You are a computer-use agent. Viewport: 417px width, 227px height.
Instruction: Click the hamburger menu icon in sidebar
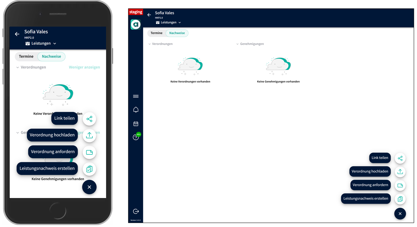pyautogui.click(x=136, y=96)
